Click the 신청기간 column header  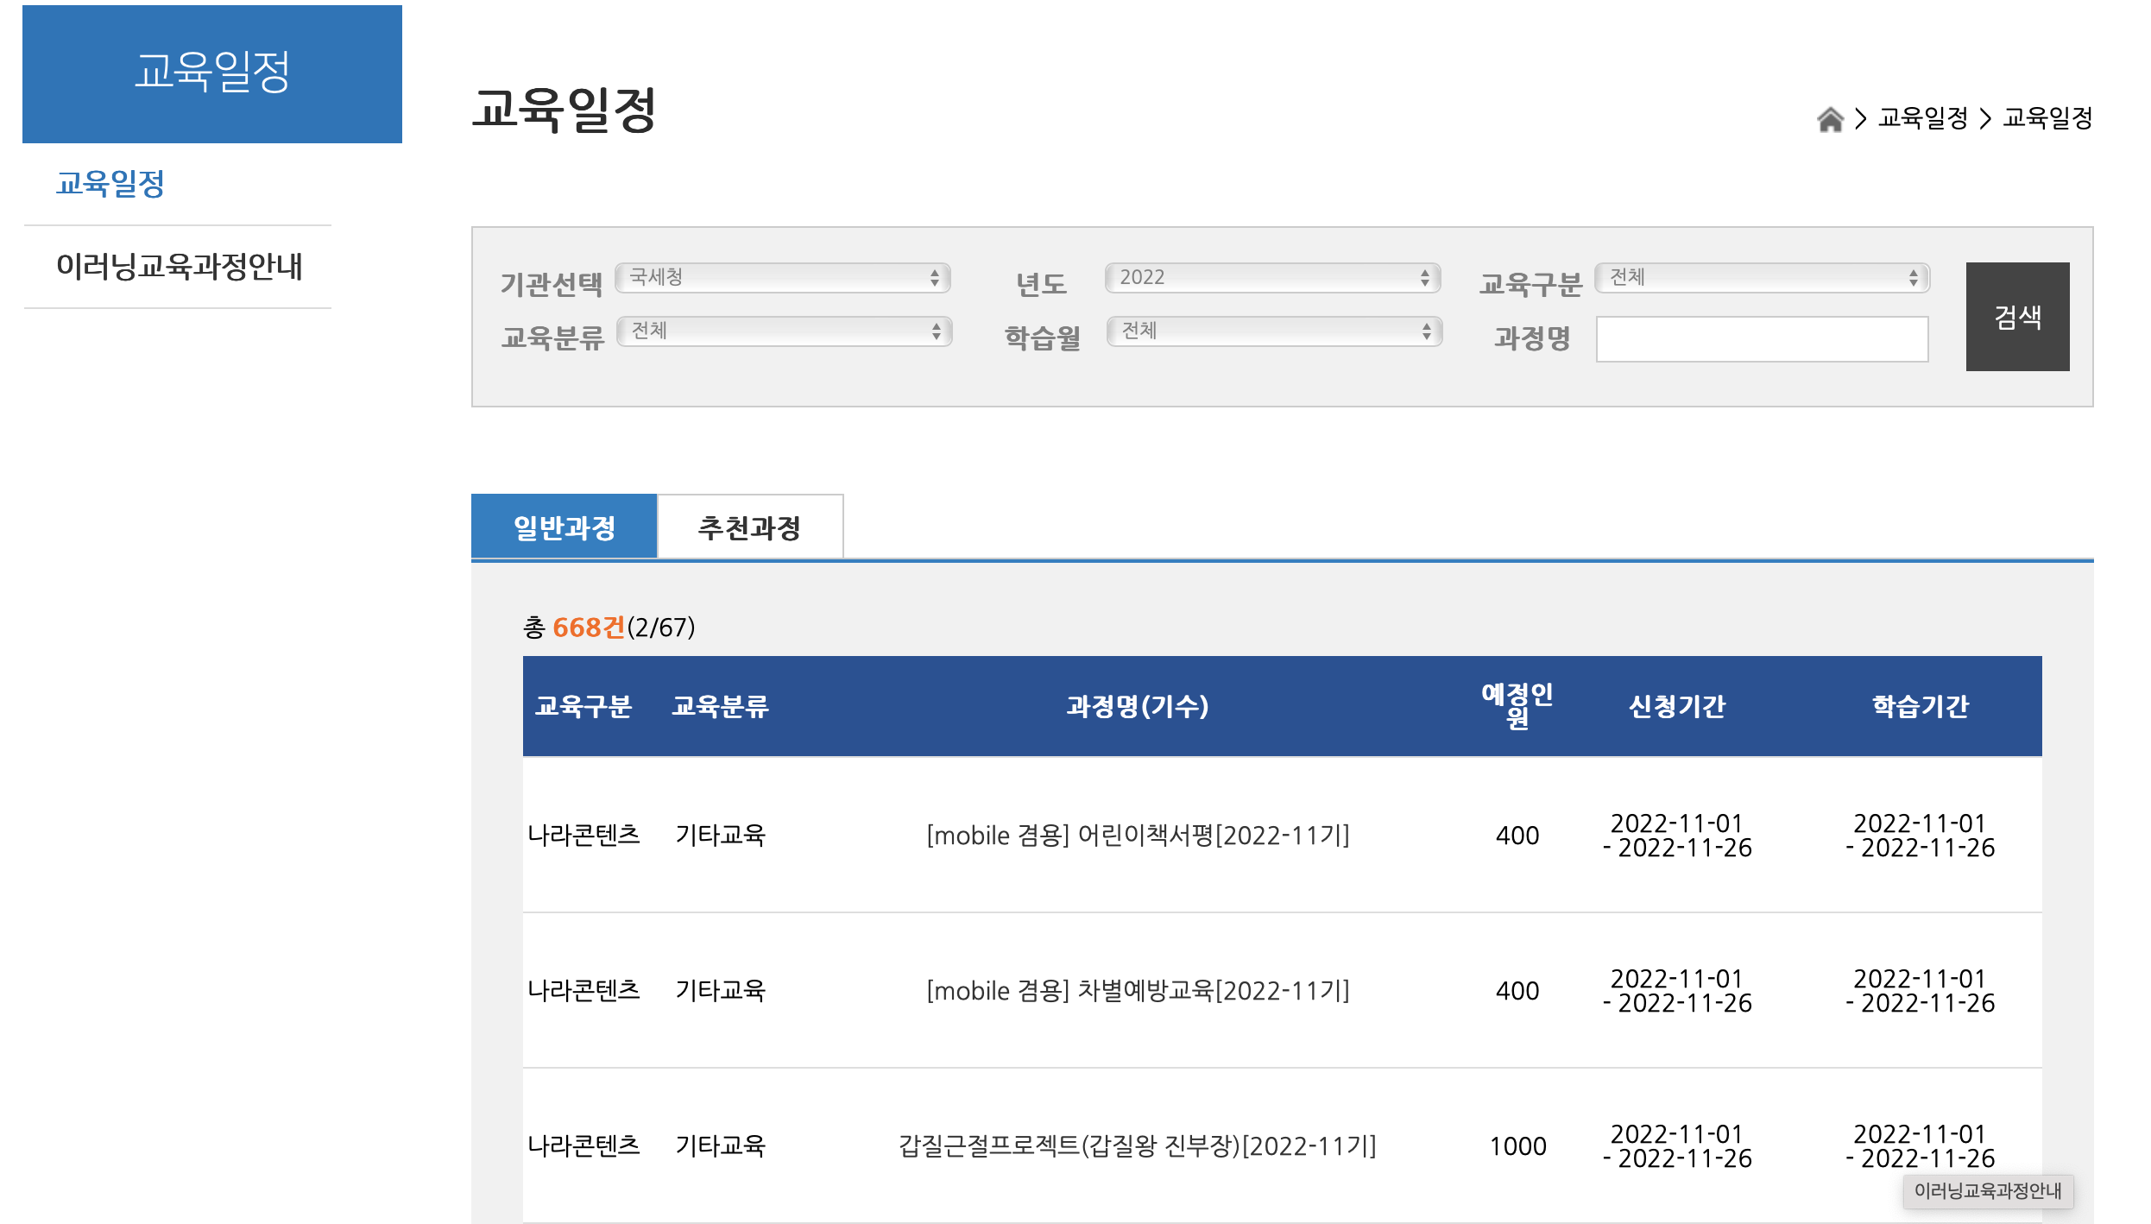coord(1676,706)
